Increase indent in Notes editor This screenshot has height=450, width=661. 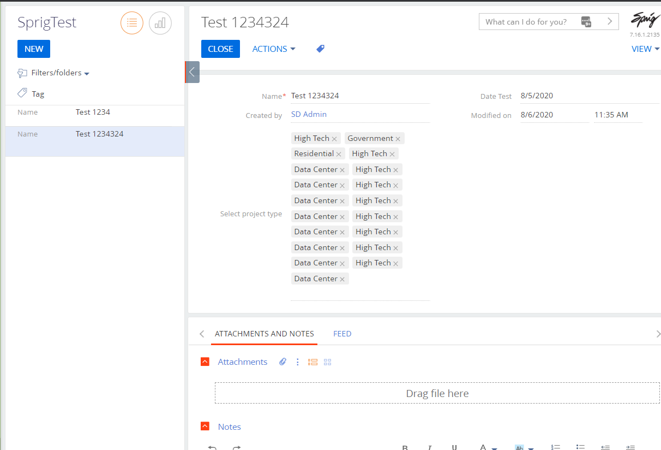(630, 447)
